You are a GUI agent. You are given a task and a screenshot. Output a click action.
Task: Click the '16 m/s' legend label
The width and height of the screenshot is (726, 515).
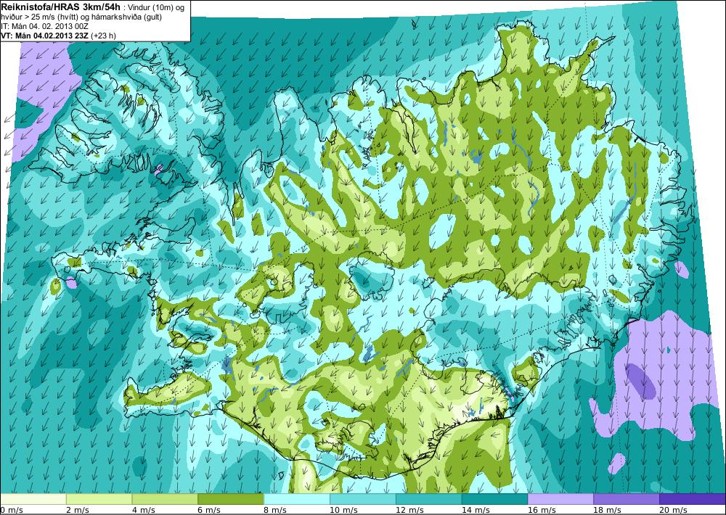click(542, 510)
